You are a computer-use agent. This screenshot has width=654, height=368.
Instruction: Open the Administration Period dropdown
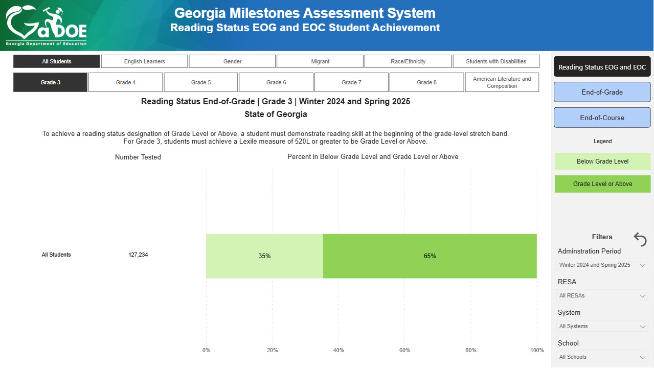pos(602,265)
